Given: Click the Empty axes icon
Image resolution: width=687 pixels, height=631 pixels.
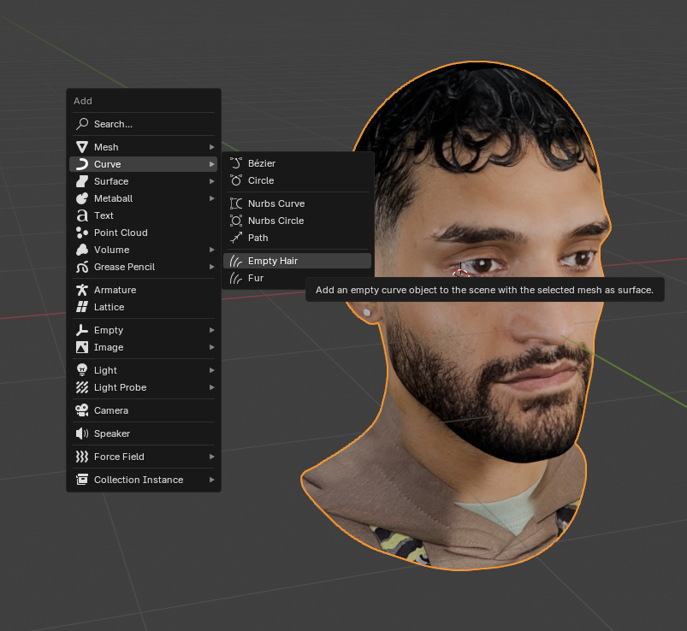Looking at the screenshot, I should [82, 330].
